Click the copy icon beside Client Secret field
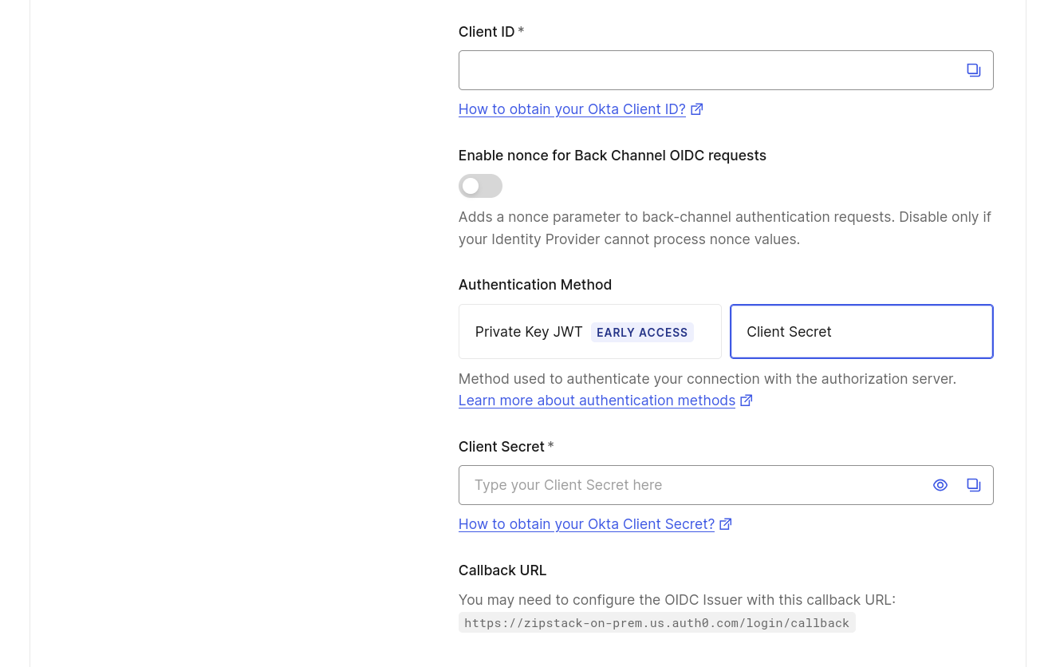 pos(973,485)
